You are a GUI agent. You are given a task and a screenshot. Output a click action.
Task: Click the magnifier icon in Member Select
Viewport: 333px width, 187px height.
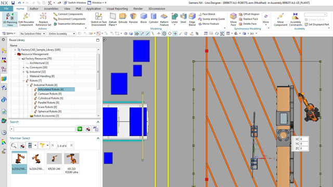[x=14, y=145]
